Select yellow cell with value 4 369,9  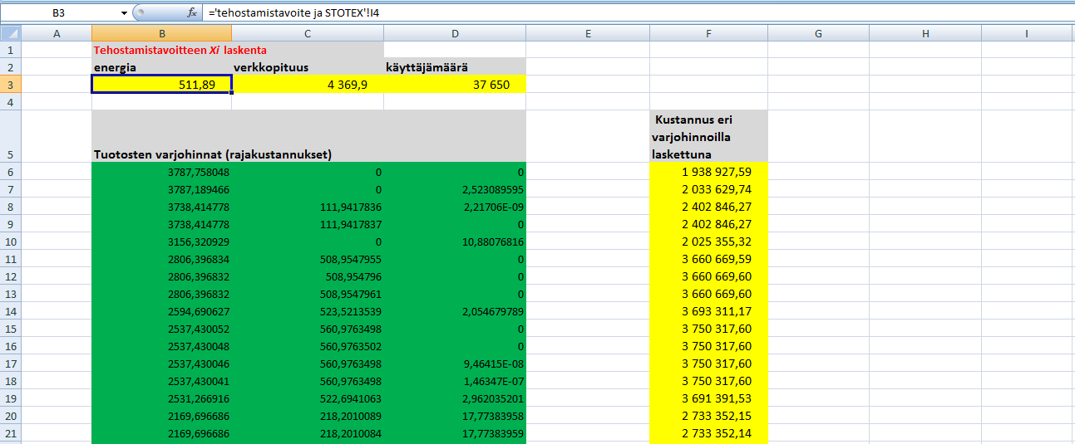pyautogui.click(x=308, y=85)
